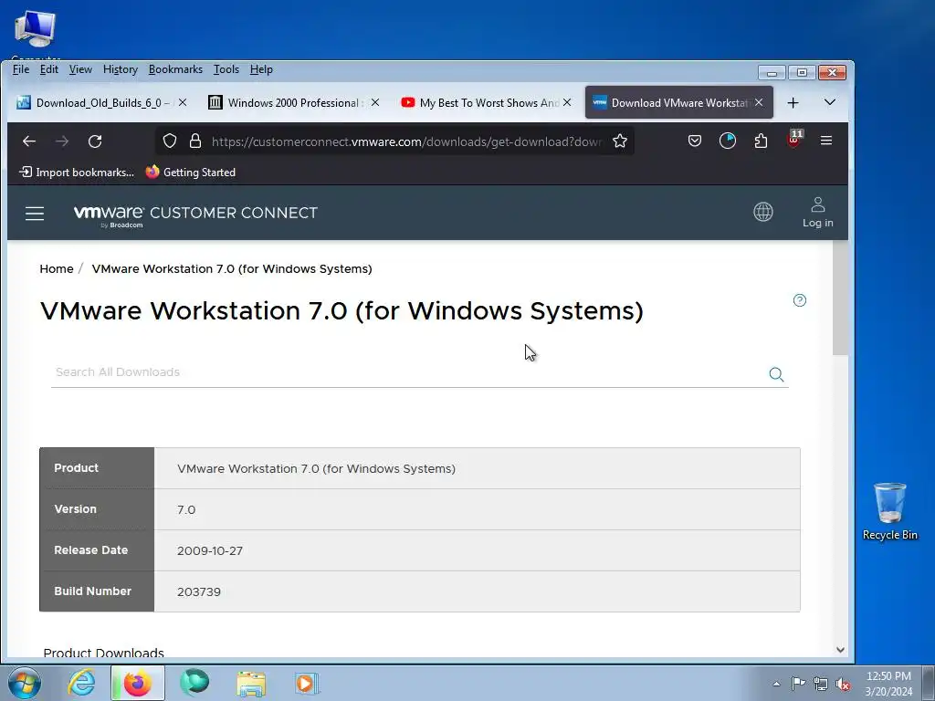Viewport: 935px width, 701px height.
Task: Open the View menu
Action: [80, 69]
